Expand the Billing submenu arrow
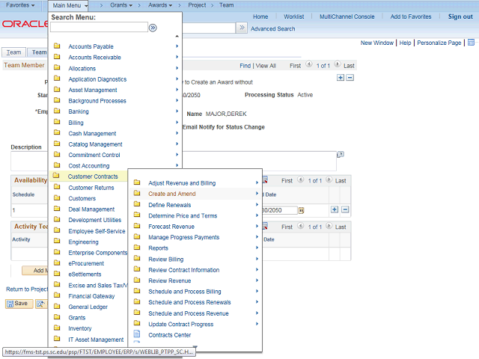479x359 pixels. point(177,123)
